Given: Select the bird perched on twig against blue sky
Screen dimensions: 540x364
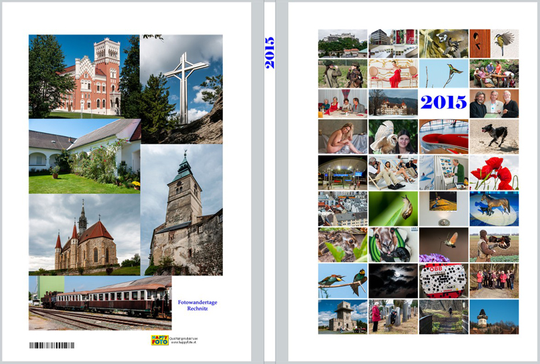Looking at the screenshot, I should [443, 74].
